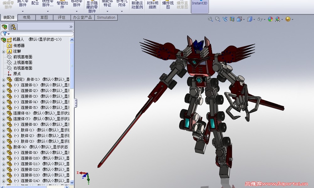Click the part icon for 肢体<4>

(x=9, y=147)
